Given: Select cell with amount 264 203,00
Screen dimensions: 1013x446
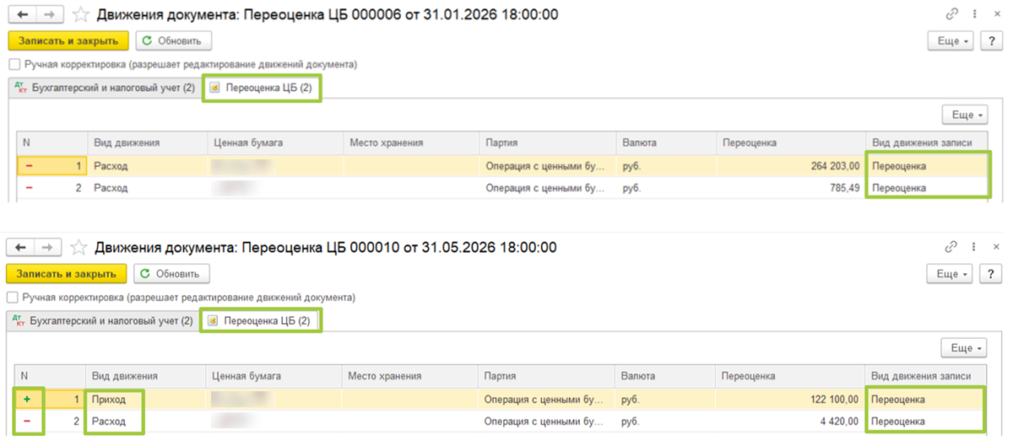Looking at the screenshot, I should click(790, 166).
